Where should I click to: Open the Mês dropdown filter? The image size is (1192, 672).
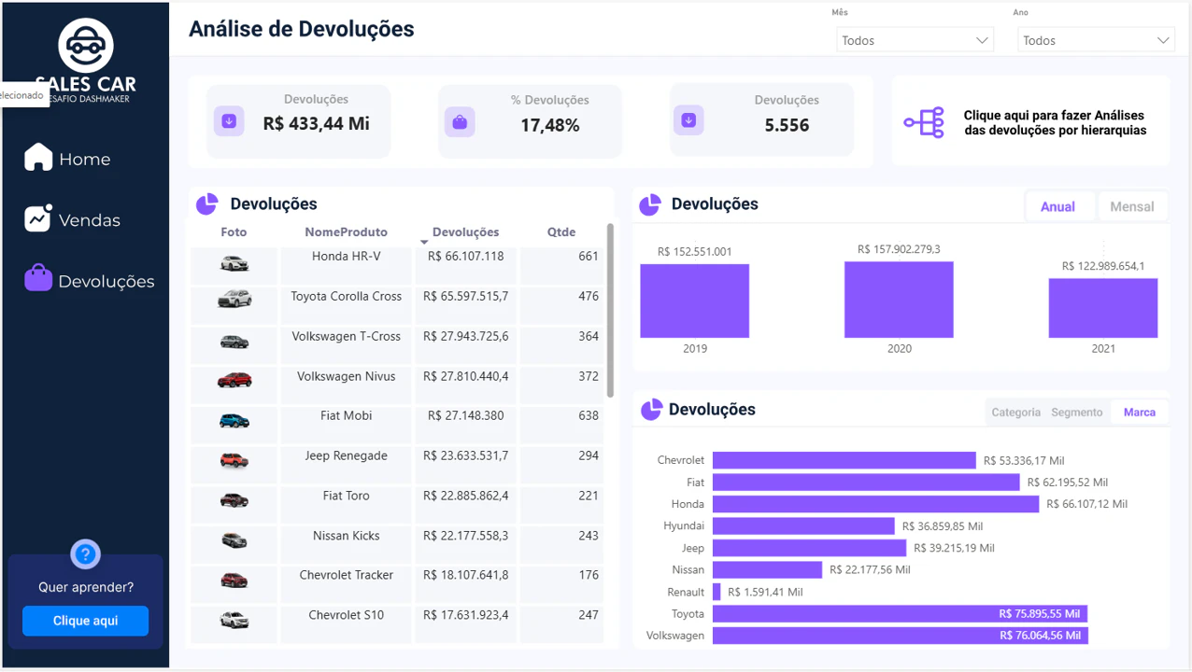915,40
